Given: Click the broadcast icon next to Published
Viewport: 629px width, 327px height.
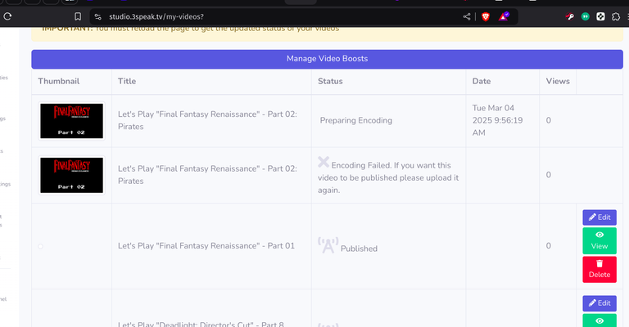Looking at the screenshot, I should tap(328, 245).
